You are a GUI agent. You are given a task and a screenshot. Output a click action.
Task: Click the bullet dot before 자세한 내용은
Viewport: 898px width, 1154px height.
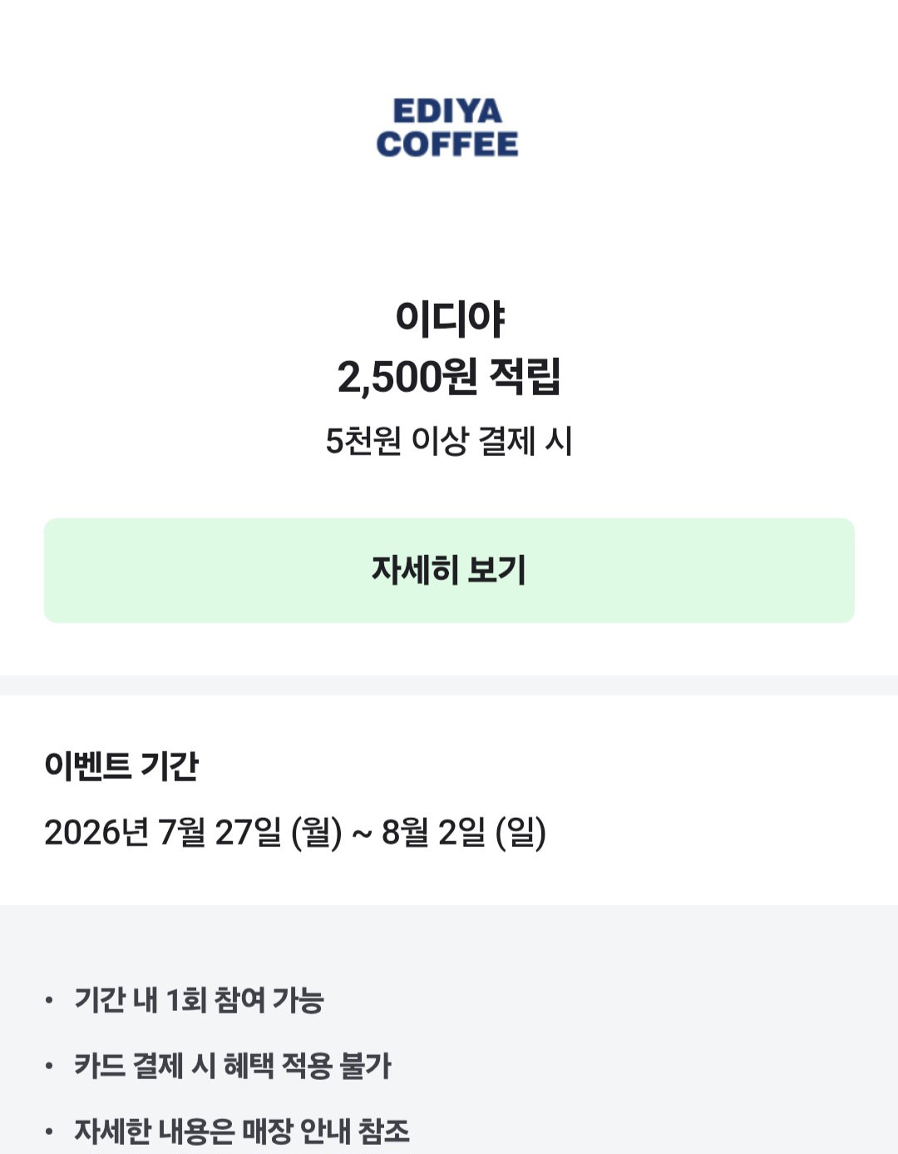pos(49,1131)
